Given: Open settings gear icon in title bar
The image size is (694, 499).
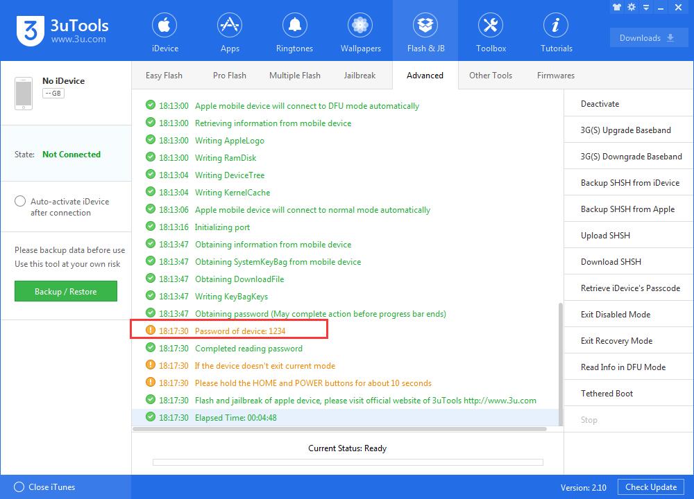Looking at the screenshot, I should click(x=632, y=7).
